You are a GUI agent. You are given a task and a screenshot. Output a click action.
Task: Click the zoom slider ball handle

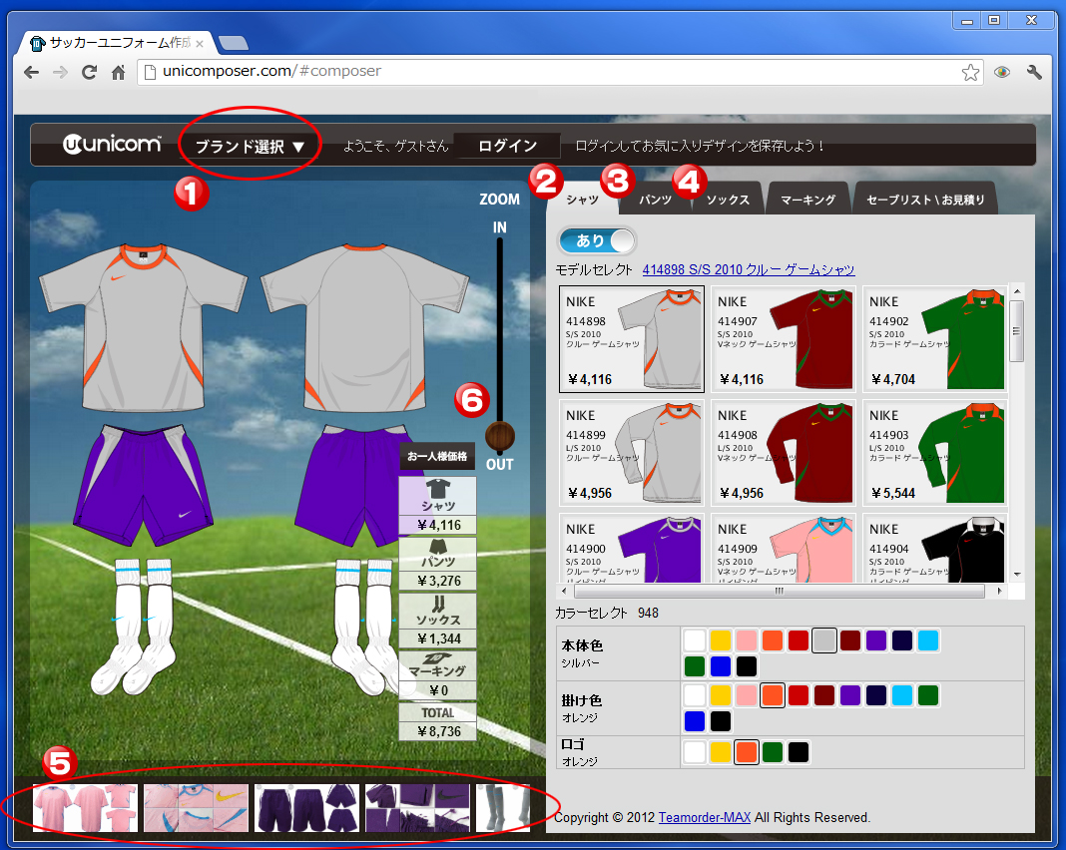click(x=500, y=436)
